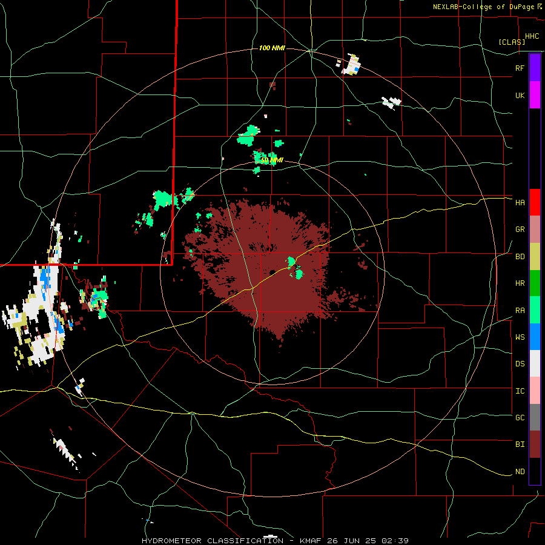Click the GC legend label text
Viewport: 545px width, 545px height.
click(x=520, y=418)
